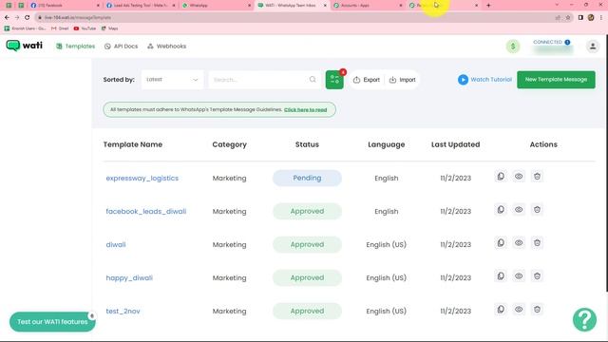Delete the facebook_leads_diwali template
This screenshot has width=608, height=342.
(537, 210)
